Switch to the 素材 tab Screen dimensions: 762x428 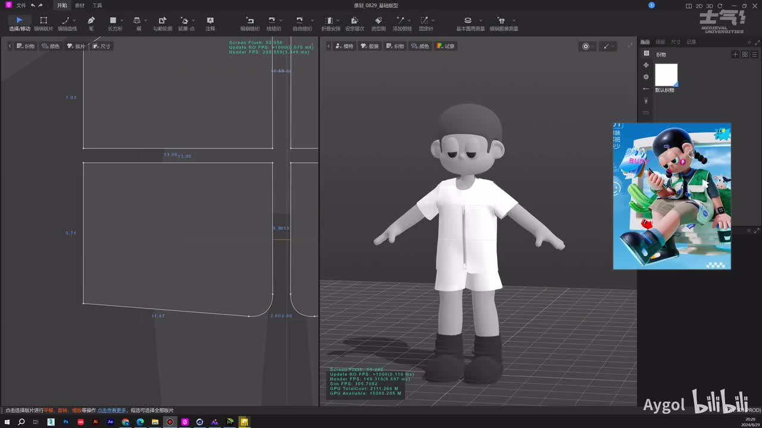79,5
